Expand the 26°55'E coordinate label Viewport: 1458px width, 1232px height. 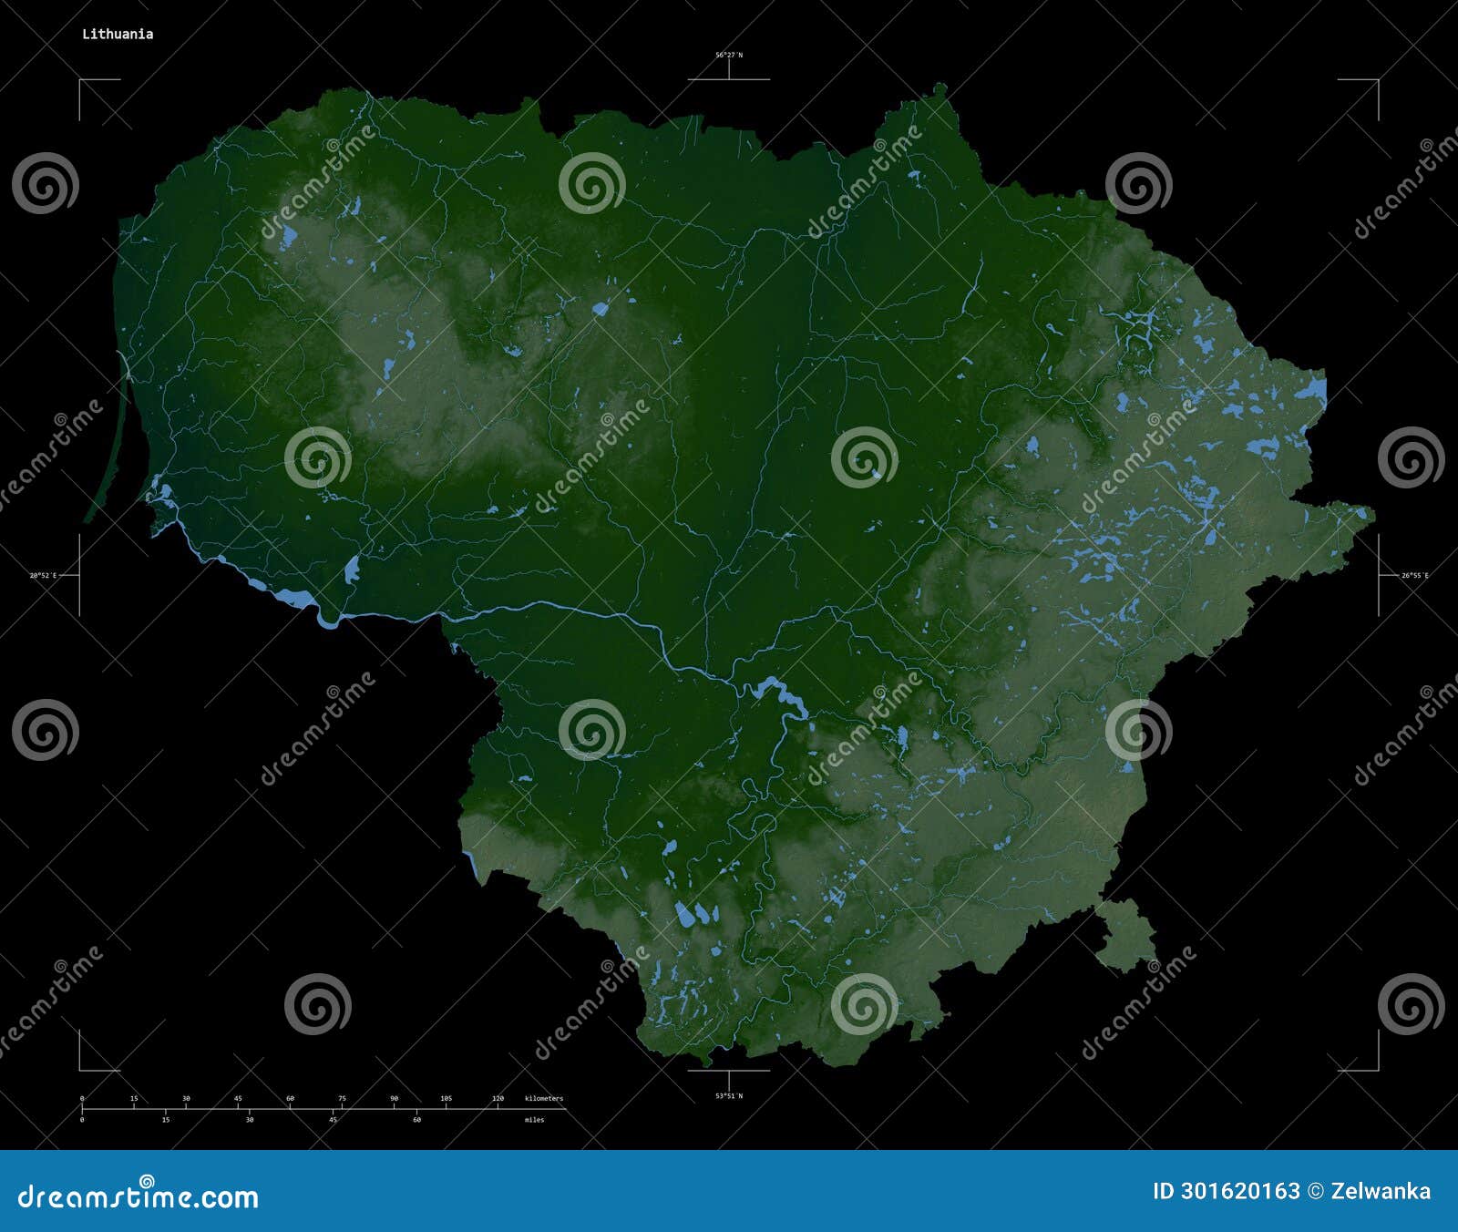tap(1414, 577)
